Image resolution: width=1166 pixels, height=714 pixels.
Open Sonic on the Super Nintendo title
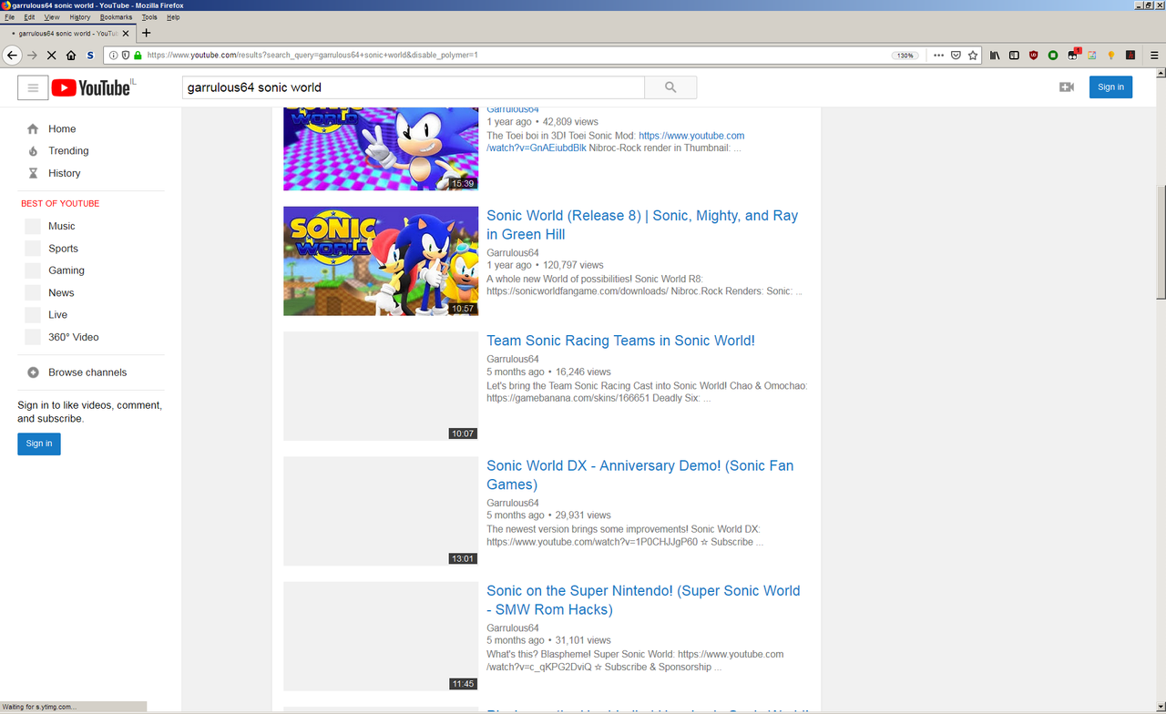[643, 600]
